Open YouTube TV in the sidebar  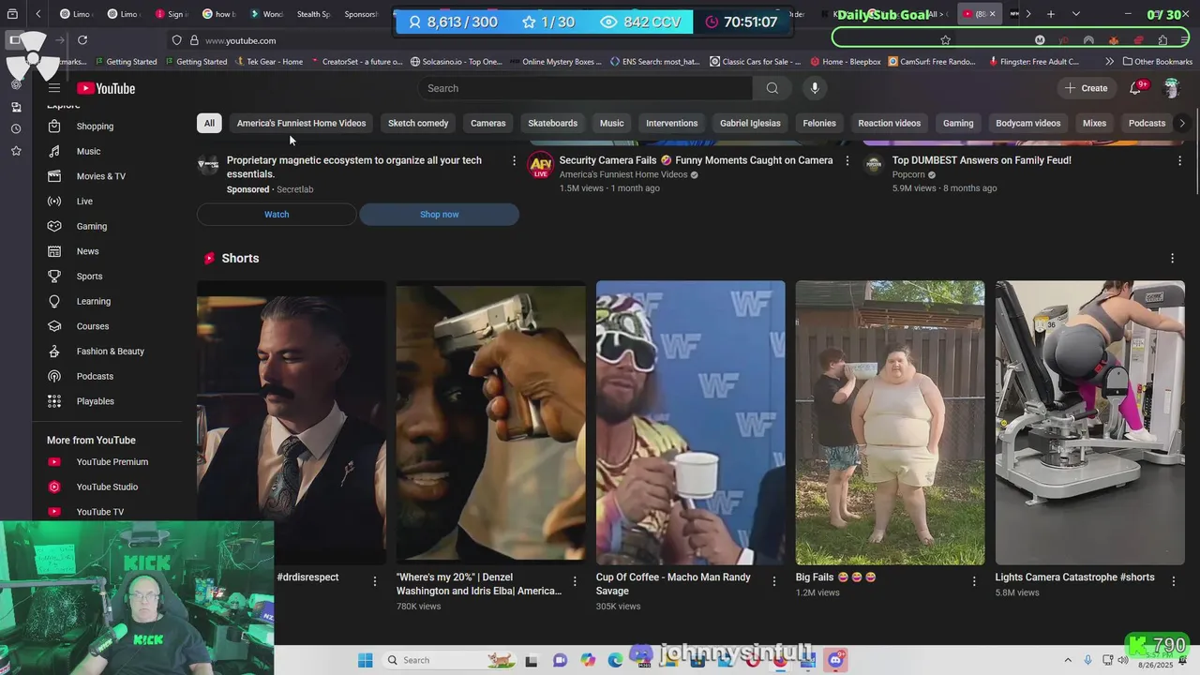pos(99,512)
